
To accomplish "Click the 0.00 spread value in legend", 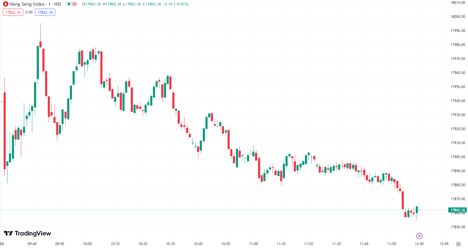I will pos(29,12).
